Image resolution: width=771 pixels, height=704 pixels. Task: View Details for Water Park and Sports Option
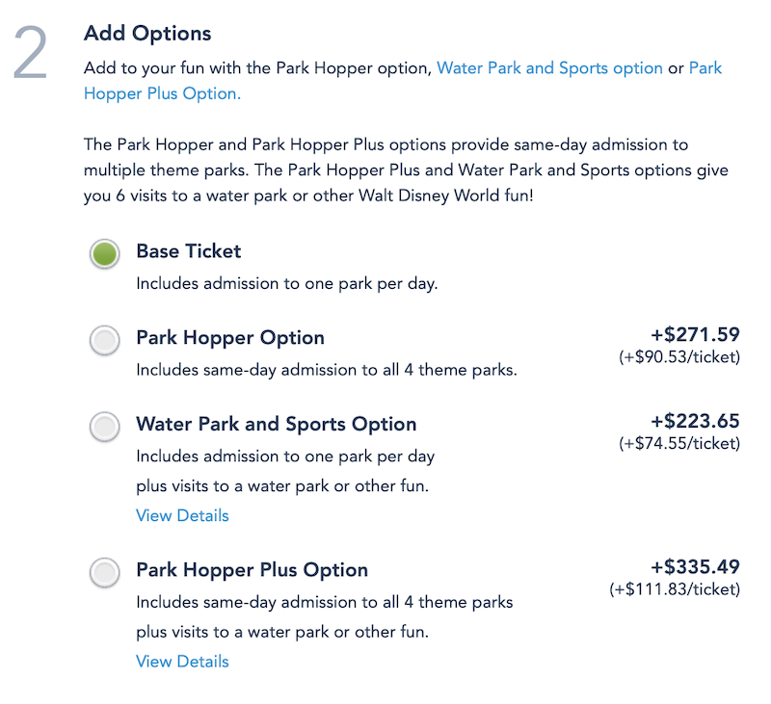[182, 515]
